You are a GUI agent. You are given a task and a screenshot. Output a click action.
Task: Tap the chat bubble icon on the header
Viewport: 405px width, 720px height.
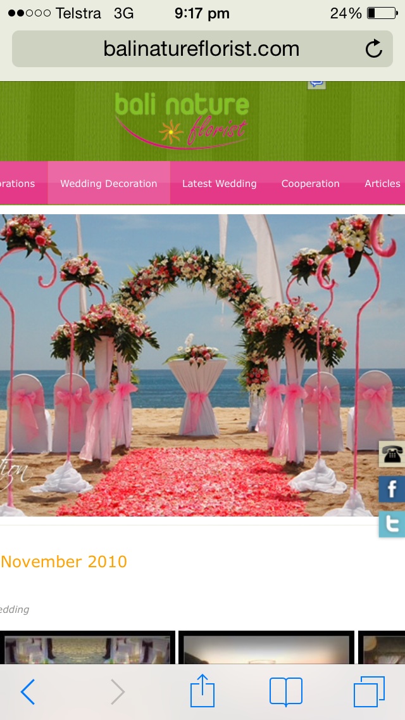[x=316, y=84]
